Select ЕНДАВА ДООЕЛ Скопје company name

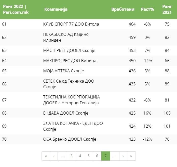click(x=66, y=113)
